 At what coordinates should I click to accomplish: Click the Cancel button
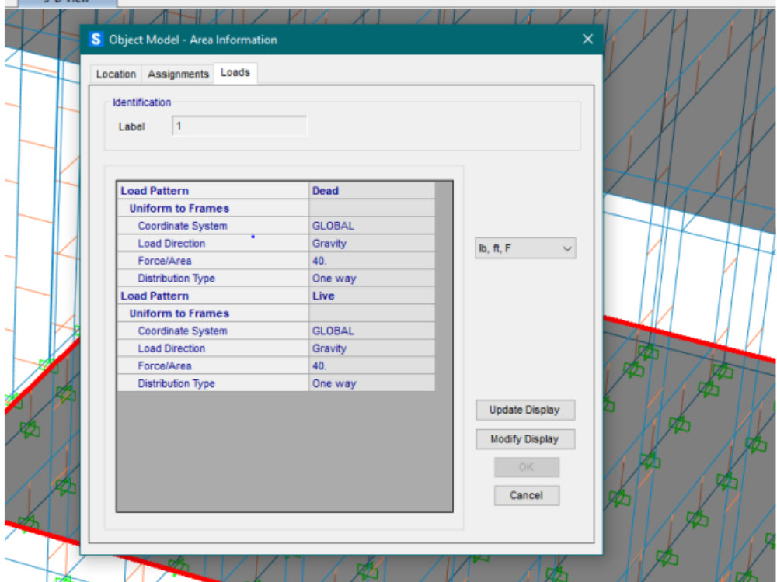(x=526, y=495)
